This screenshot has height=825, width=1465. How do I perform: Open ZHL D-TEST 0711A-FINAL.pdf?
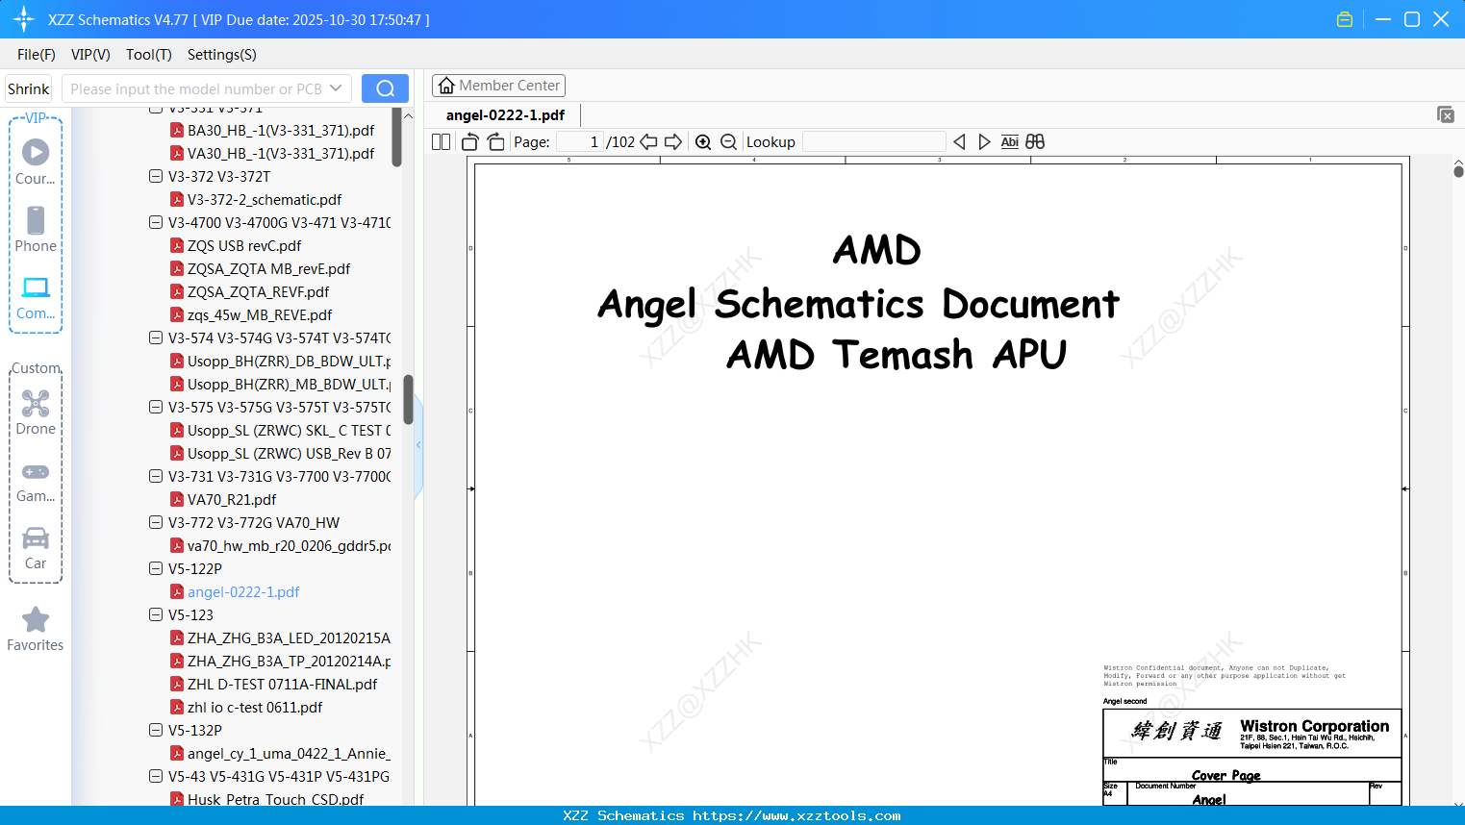point(282,684)
